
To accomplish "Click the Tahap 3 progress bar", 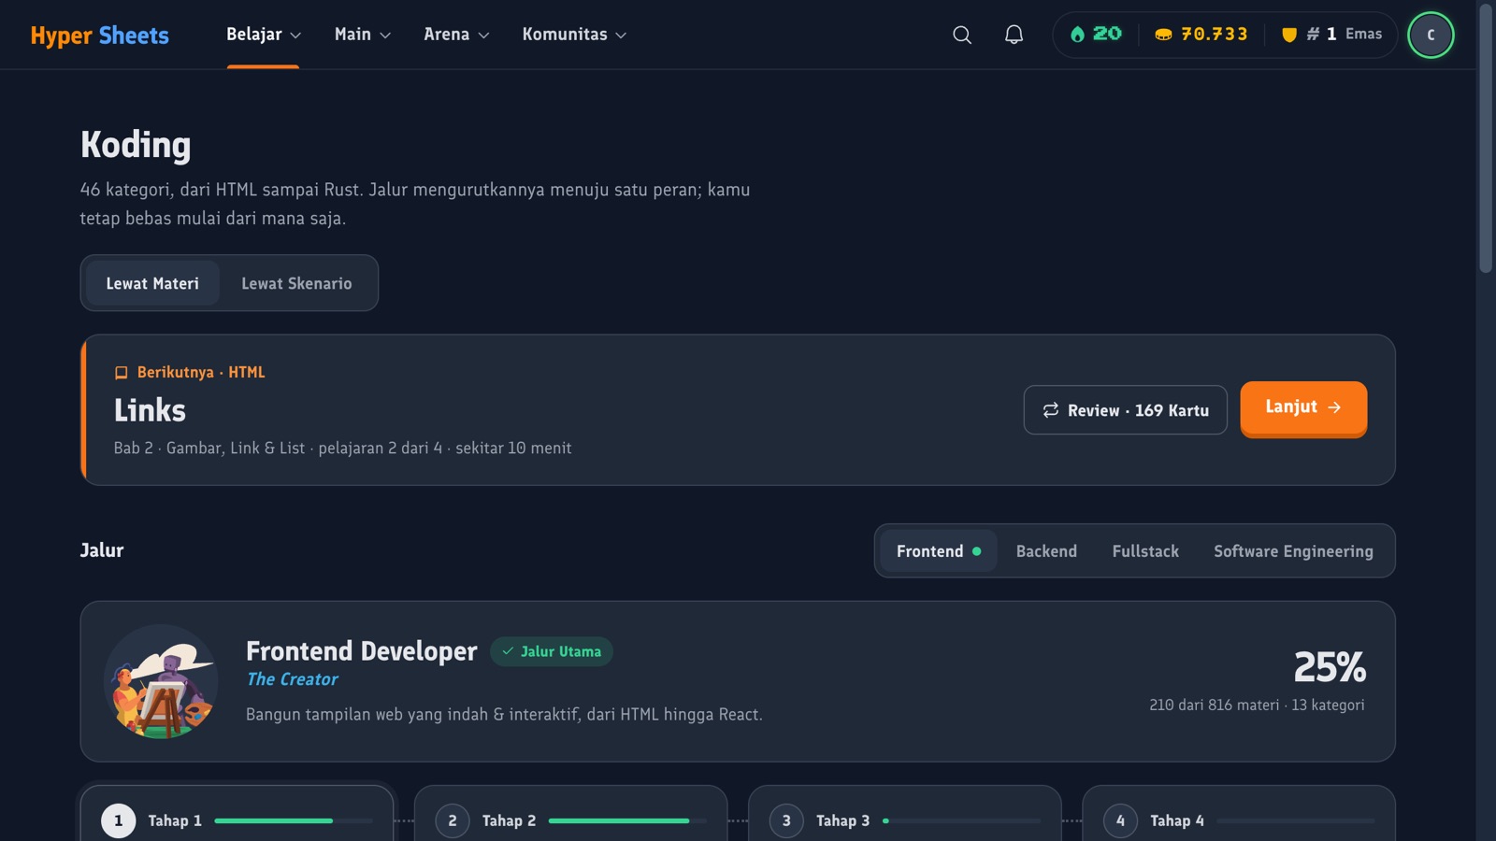I will pyautogui.click(x=961, y=820).
